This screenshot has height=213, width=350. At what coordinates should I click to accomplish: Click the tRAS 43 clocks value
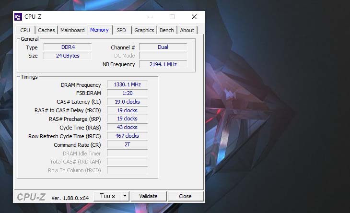tap(127, 127)
